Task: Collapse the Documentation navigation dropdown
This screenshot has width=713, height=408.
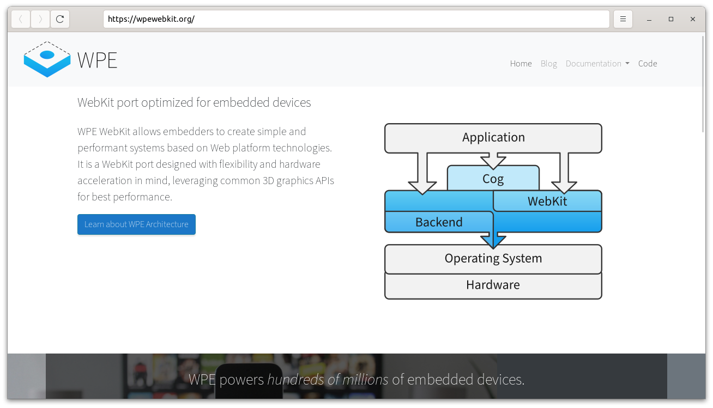Action: 594,64
